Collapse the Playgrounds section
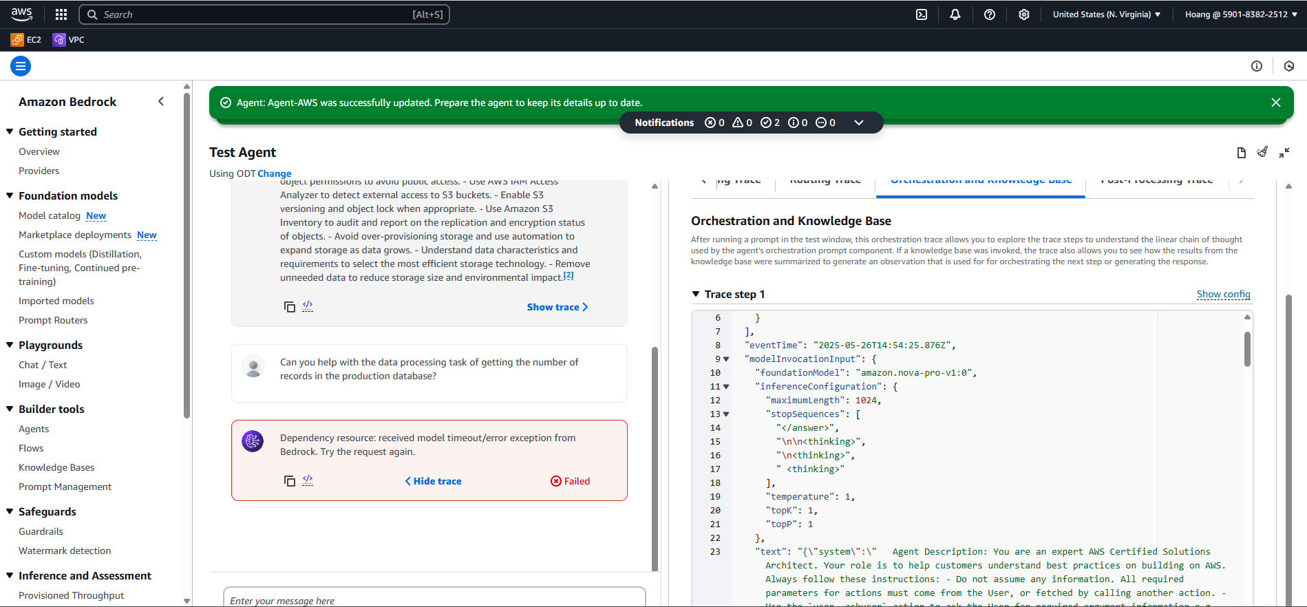Viewport: 1307px width, 607px height. coord(10,345)
